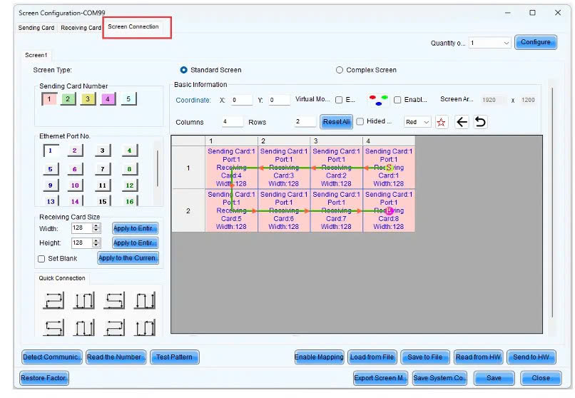575x398 pixels.
Task: Click the Columns input field
Action: pyautogui.click(x=232, y=122)
